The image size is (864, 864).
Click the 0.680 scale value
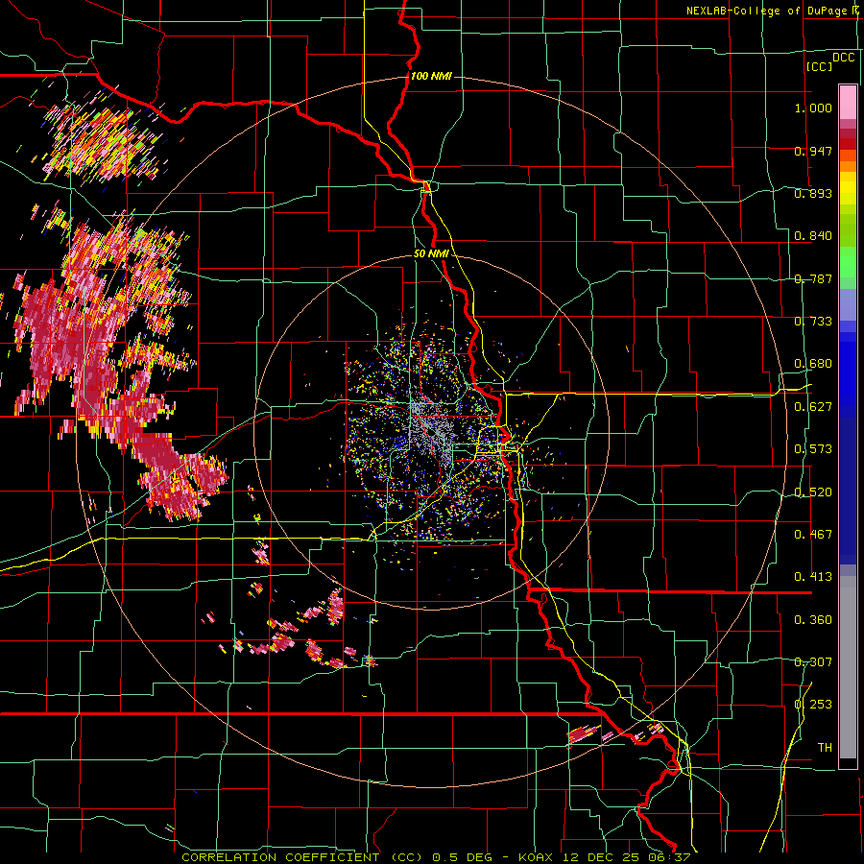tap(813, 363)
